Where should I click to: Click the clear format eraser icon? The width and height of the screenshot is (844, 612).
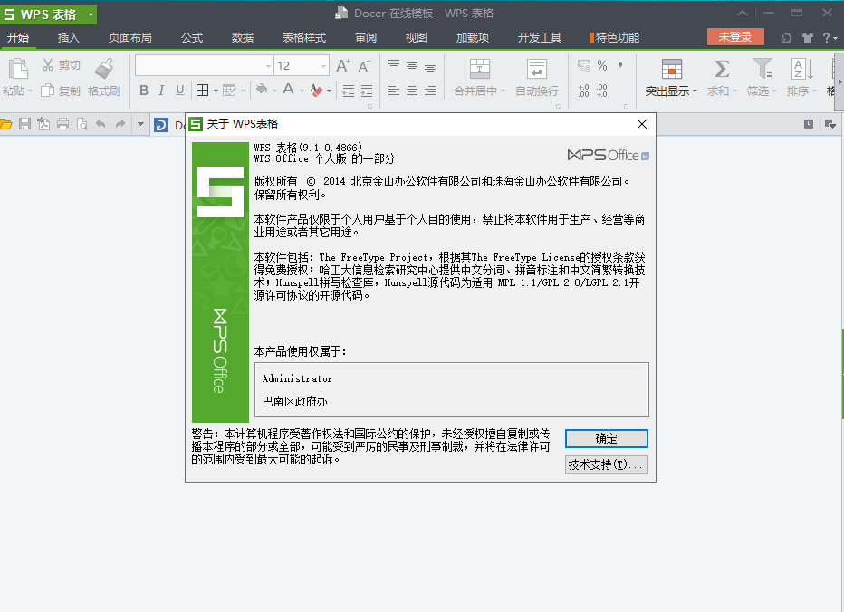click(x=316, y=91)
